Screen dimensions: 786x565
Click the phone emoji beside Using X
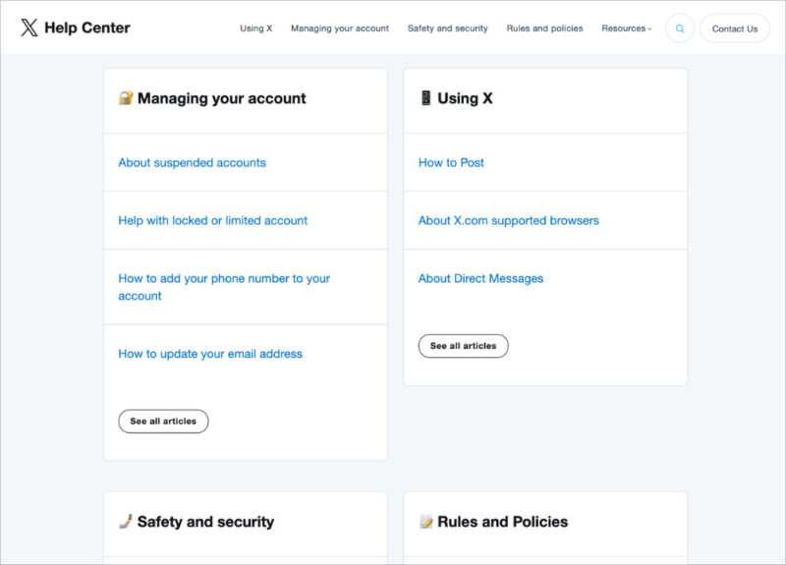pos(425,98)
